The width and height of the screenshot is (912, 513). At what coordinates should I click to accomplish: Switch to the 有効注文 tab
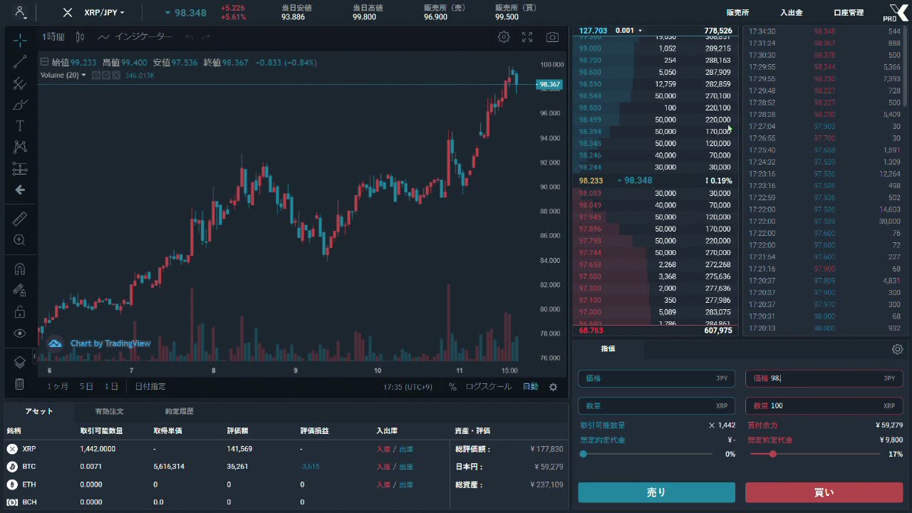pyautogui.click(x=109, y=412)
